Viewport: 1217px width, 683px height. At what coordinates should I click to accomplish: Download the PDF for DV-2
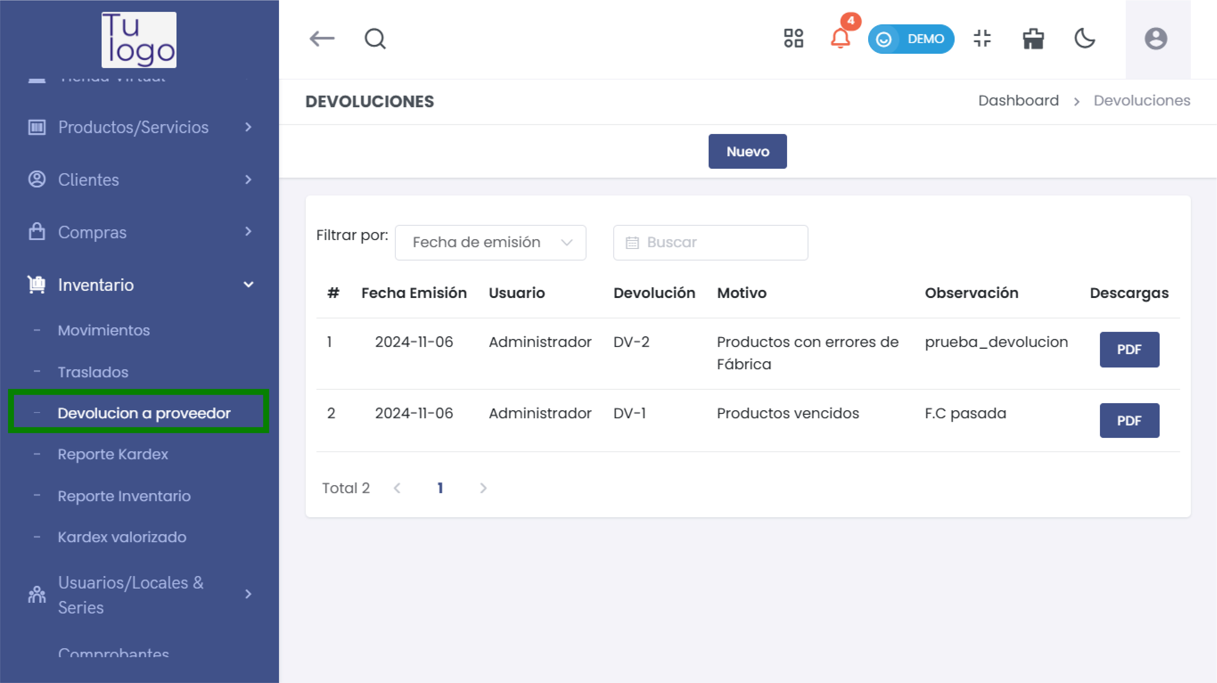pos(1129,350)
